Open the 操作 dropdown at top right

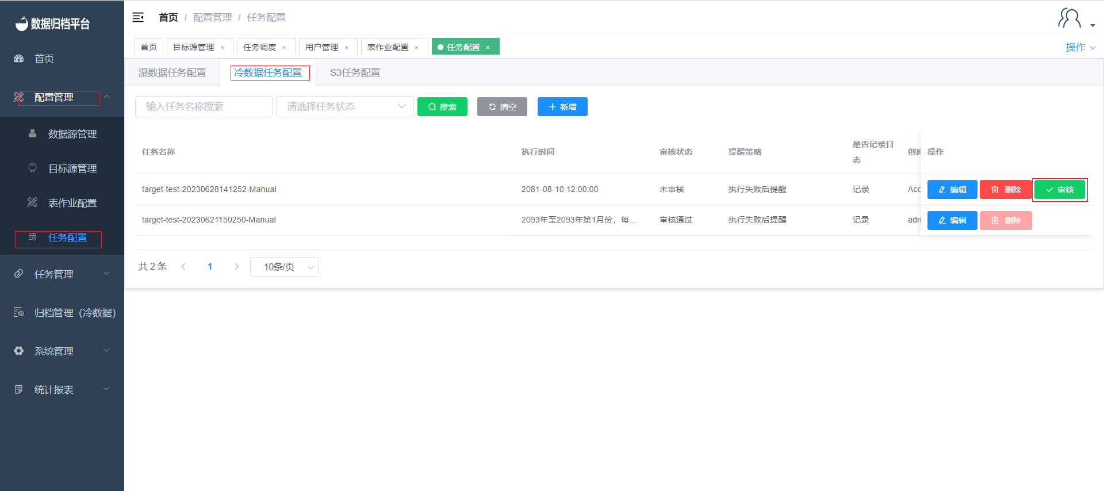[1080, 47]
